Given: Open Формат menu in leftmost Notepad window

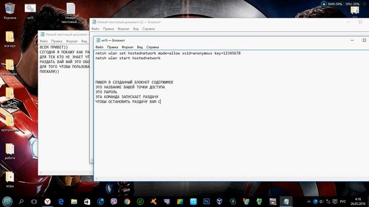Looking at the screenshot, I should (71, 41).
